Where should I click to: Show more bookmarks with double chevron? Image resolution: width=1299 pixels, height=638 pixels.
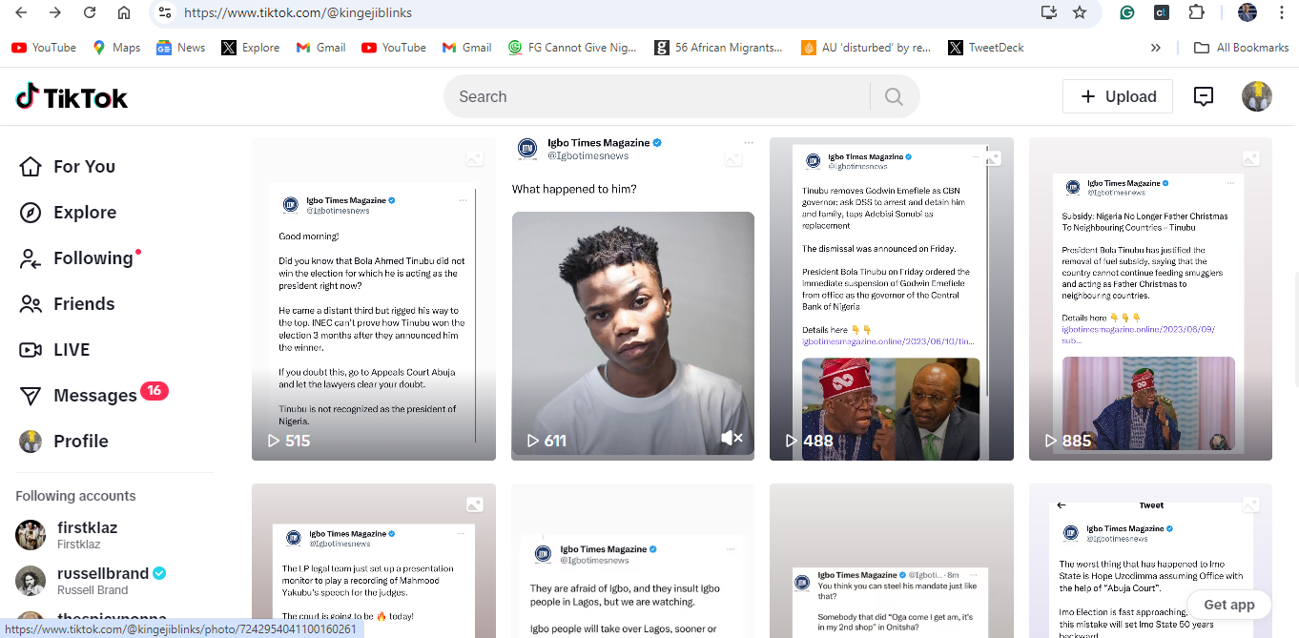(x=1156, y=48)
